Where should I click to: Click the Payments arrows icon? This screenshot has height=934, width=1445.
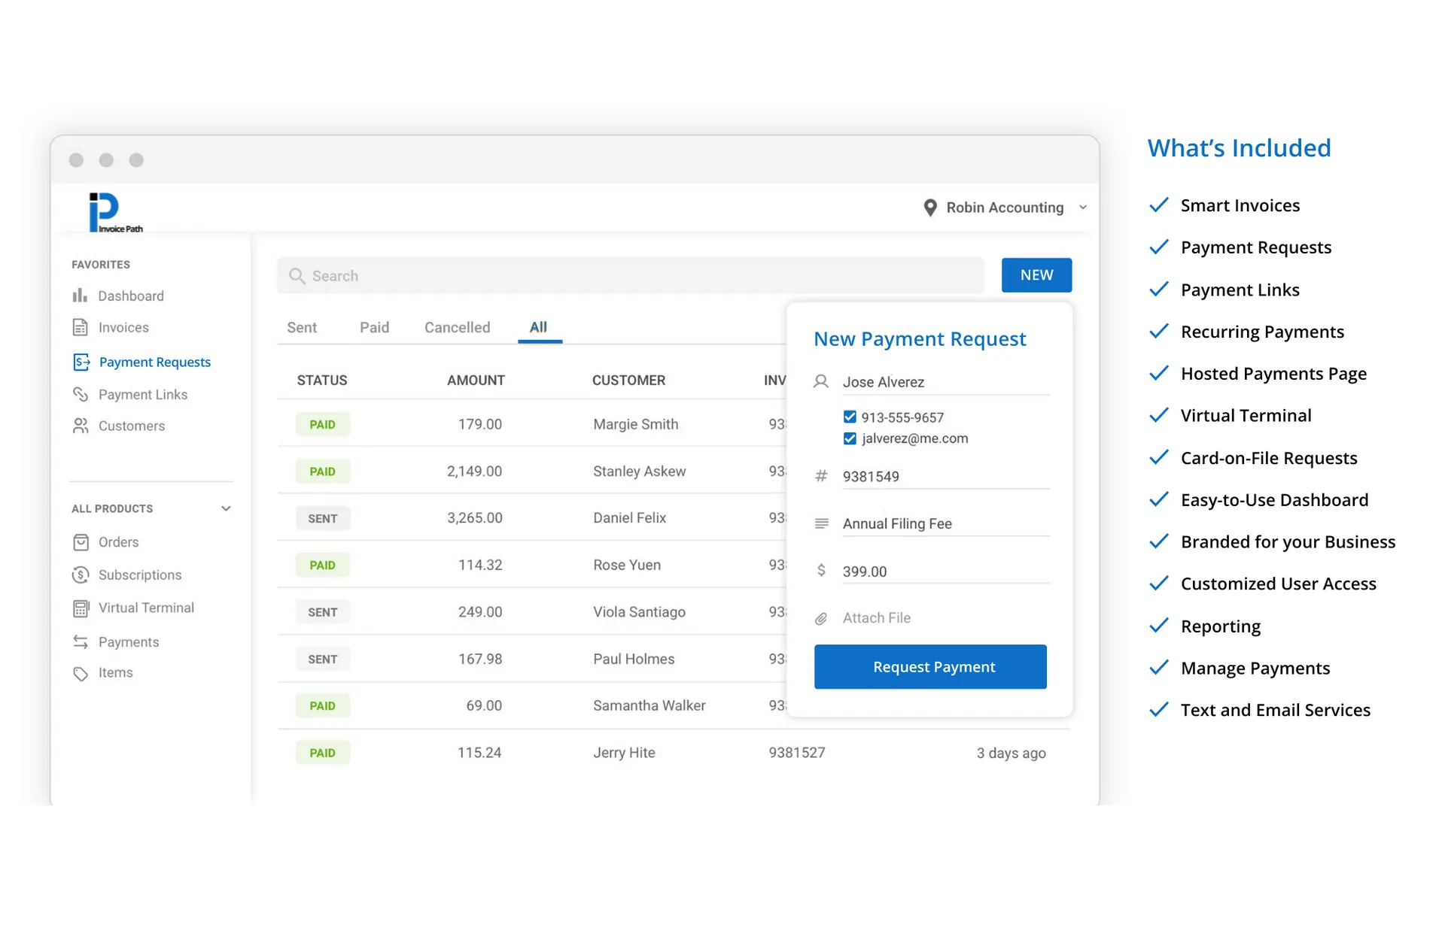[81, 641]
